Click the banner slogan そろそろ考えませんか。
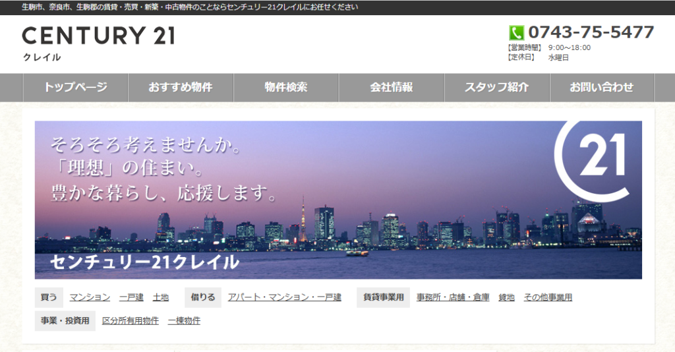675x352 pixels. (x=146, y=144)
